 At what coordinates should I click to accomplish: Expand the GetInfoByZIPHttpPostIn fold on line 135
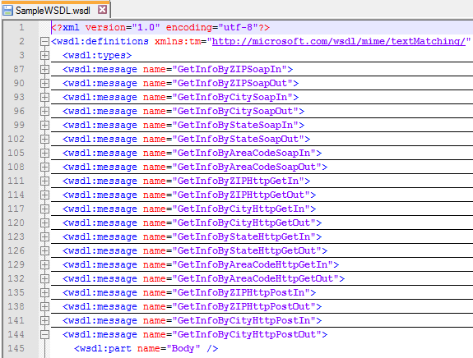[x=44, y=292]
